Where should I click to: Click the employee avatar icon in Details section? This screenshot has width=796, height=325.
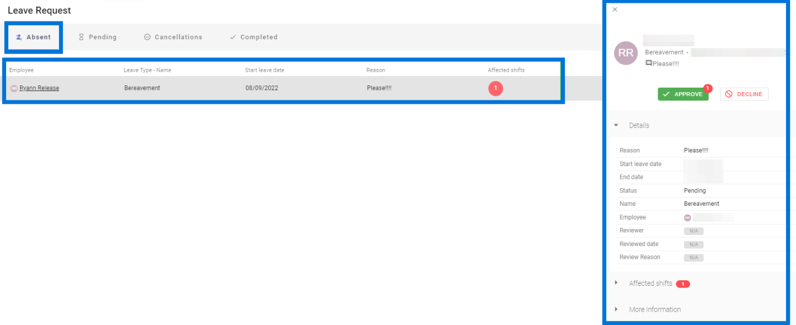[x=687, y=217]
